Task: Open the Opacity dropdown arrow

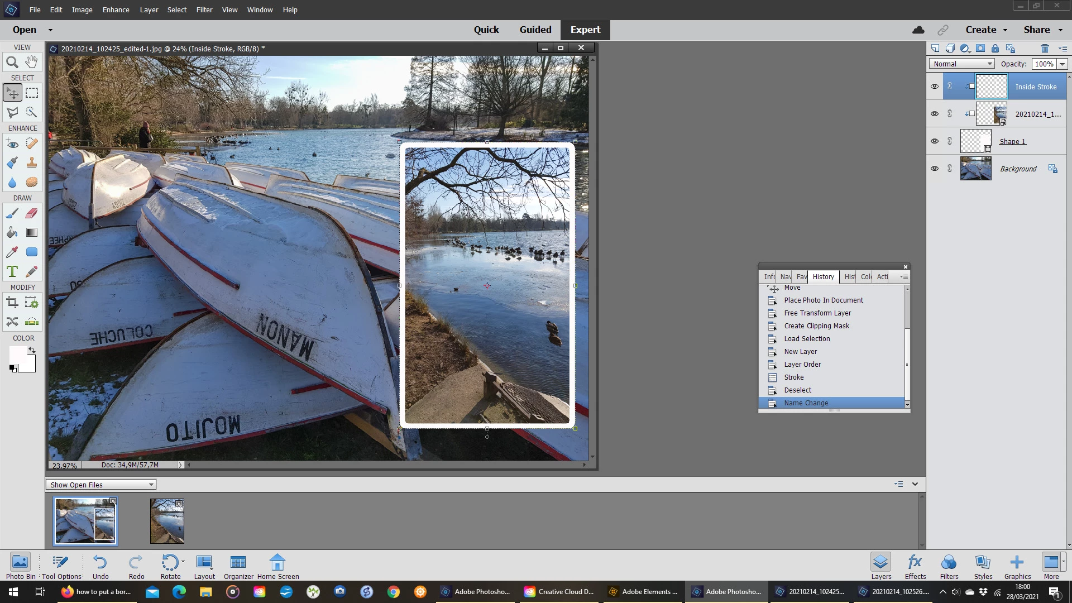Action: tap(1062, 64)
